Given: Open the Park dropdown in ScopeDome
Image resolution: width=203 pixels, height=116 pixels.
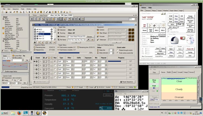Looking at the screenshot, I should tap(183, 24).
